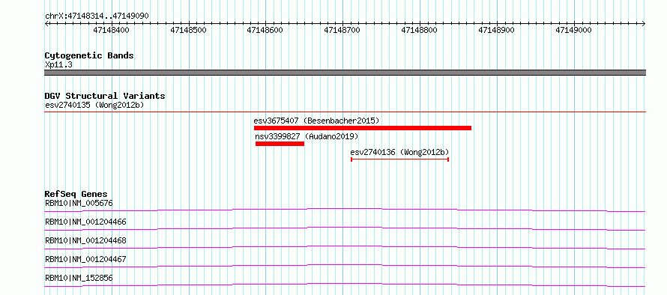
Task: Open the DGV Structural Variants track heading
Action: tap(105, 96)
